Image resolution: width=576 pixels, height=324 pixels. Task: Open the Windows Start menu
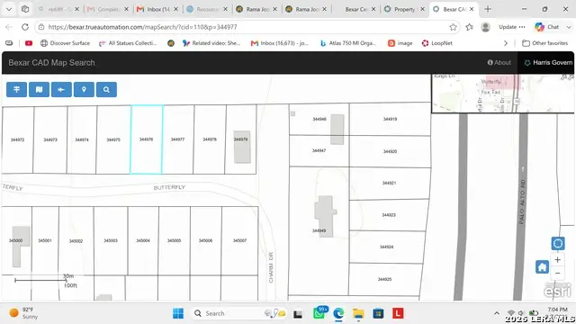pyautogui.click(x=178, y=313)
